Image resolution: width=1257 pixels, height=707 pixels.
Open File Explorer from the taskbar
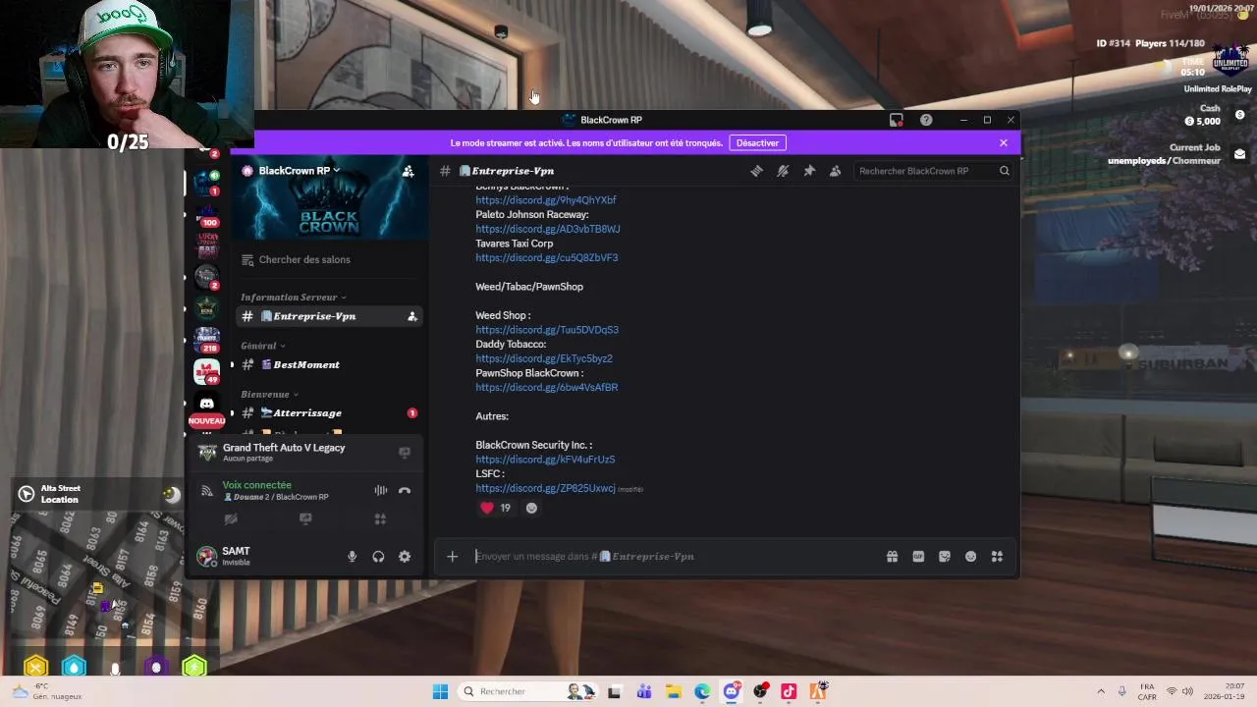pyautogui.click(x=674, y=692)
